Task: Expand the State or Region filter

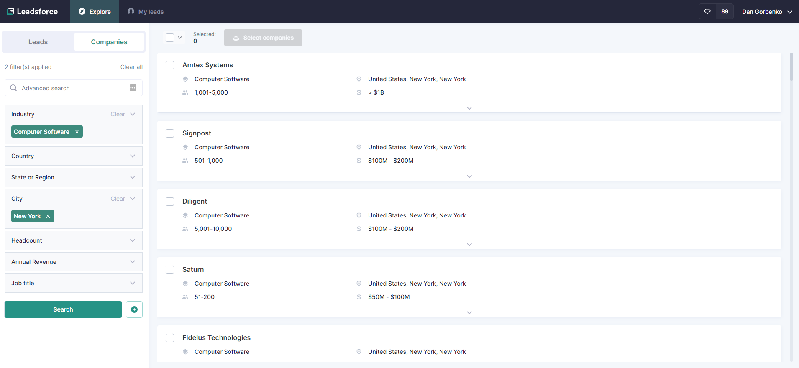Action: pyautogui.click(x=74, y=177)
